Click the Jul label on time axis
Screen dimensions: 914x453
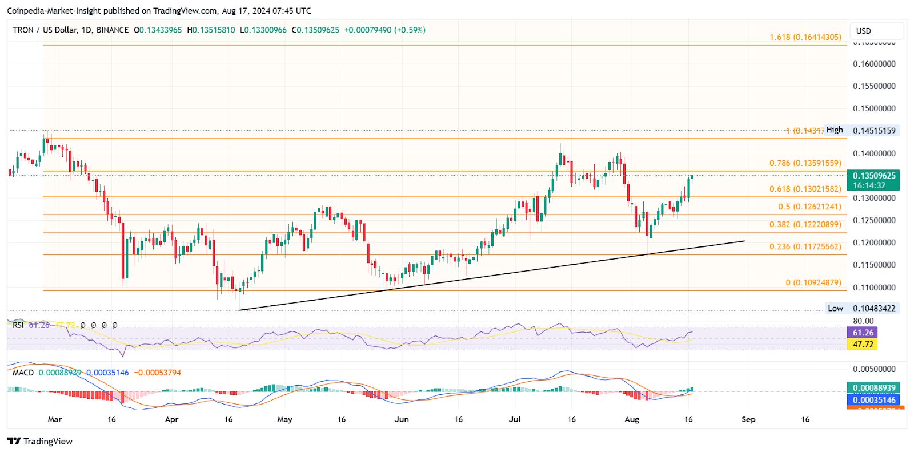(515, 419)
